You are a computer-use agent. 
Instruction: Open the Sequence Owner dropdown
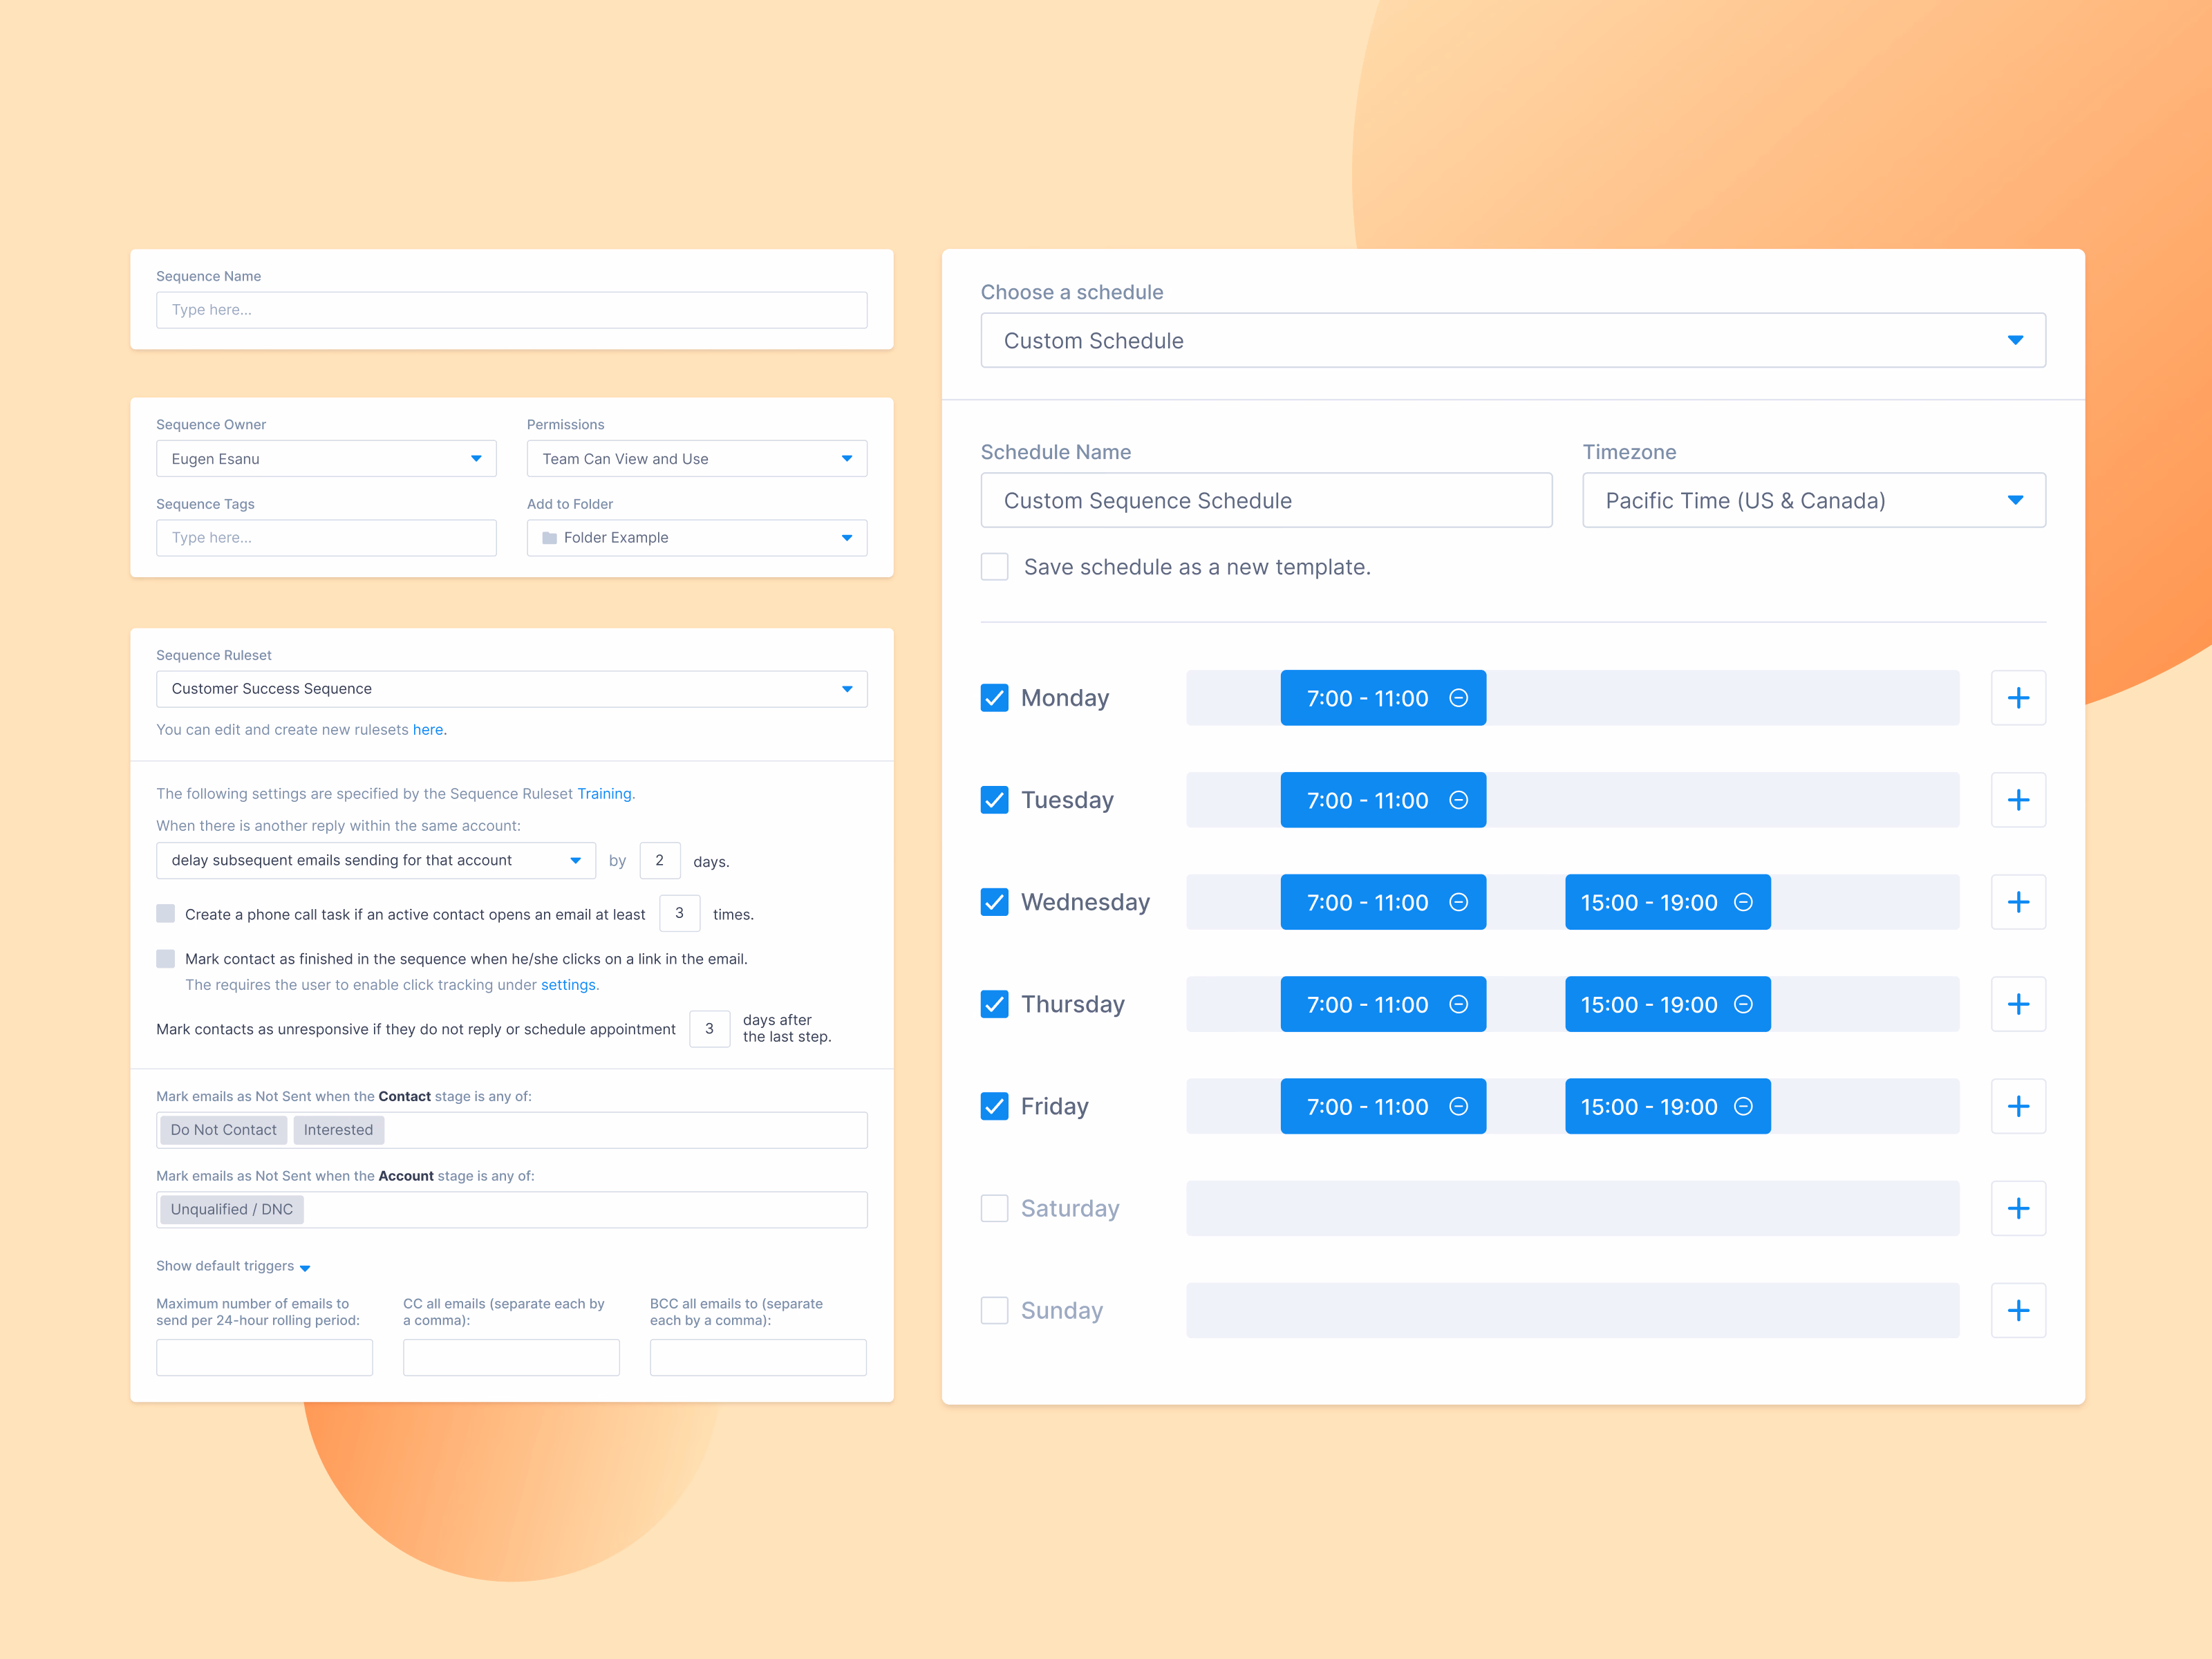(326, 459)
